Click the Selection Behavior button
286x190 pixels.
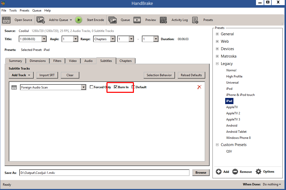click(159, 75)
